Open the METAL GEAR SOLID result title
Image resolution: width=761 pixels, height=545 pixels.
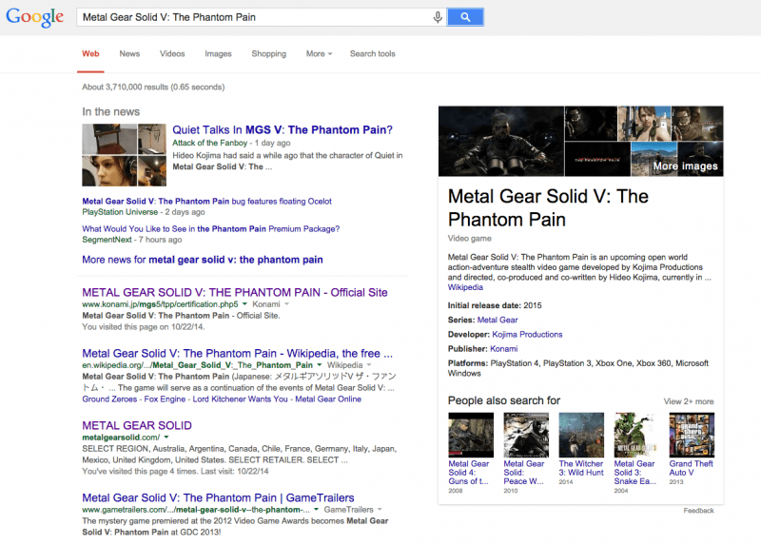tap(137, 425)
